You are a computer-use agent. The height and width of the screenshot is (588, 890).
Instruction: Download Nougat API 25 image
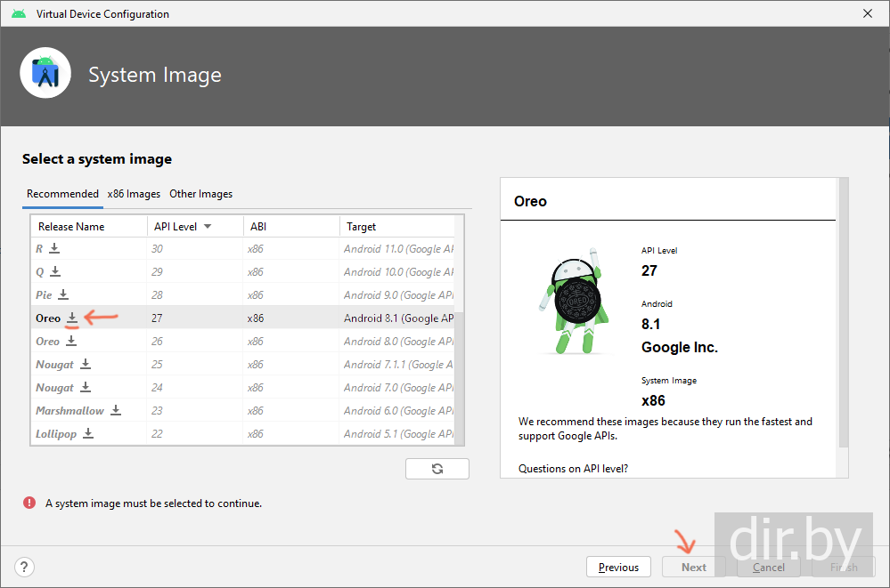pyautogui.click(x=86, y=364)
